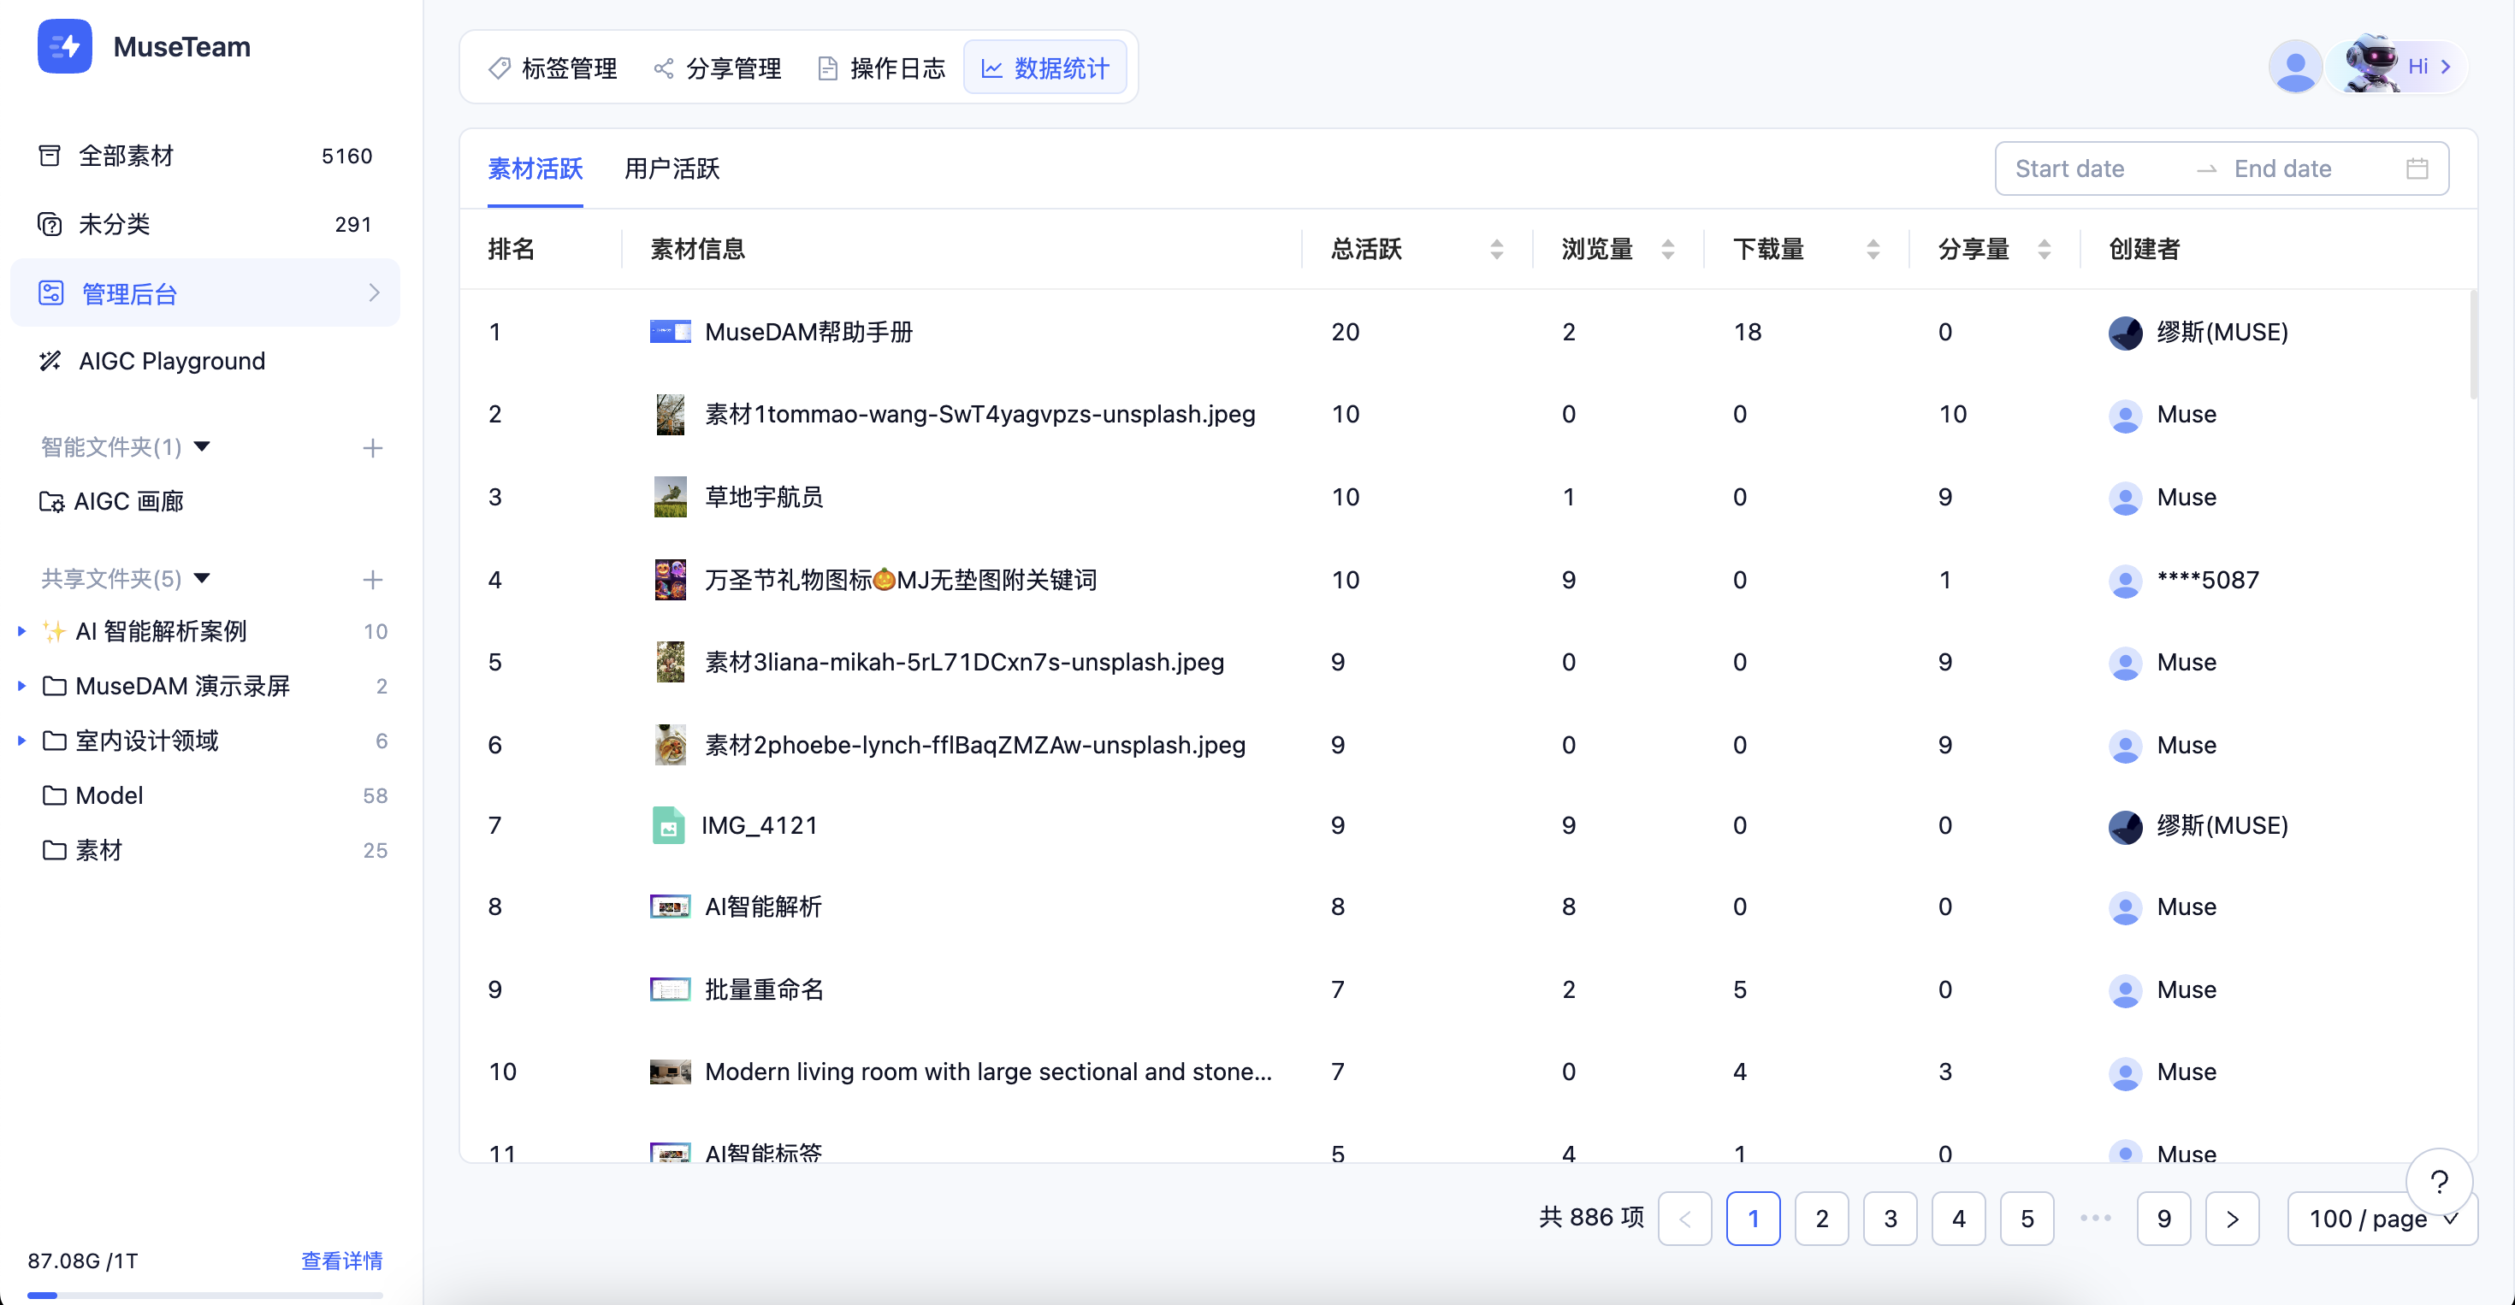The width and height of the screenshot is (2515, 1305).
Task: Click the storage usage progress bar
Action: (205, 1294)
